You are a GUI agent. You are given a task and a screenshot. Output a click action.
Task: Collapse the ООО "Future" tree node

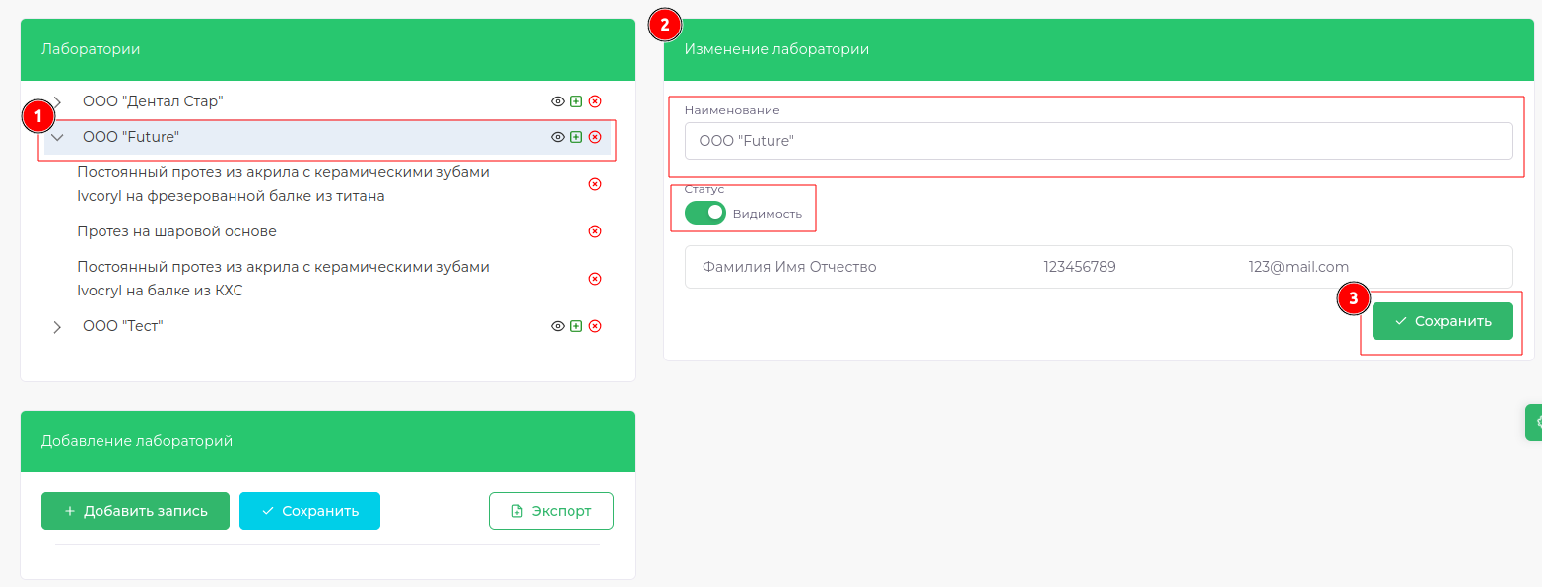point(57,137)
